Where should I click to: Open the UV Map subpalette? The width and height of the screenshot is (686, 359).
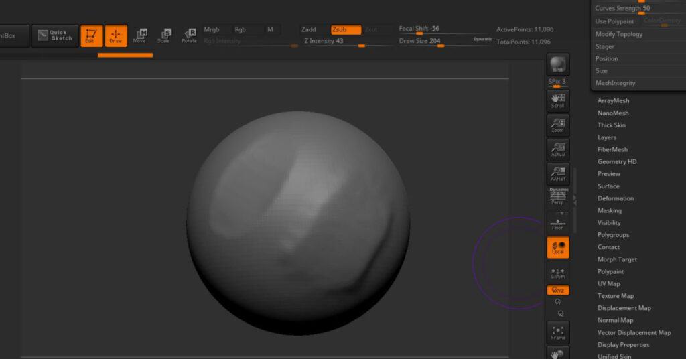(608, 284)
